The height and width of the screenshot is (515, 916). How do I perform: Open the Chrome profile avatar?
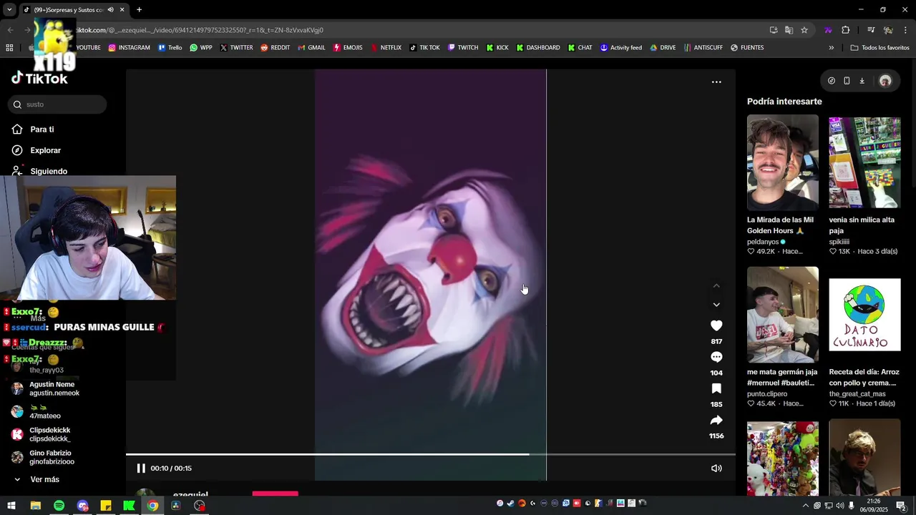click(x=888, y=30)
